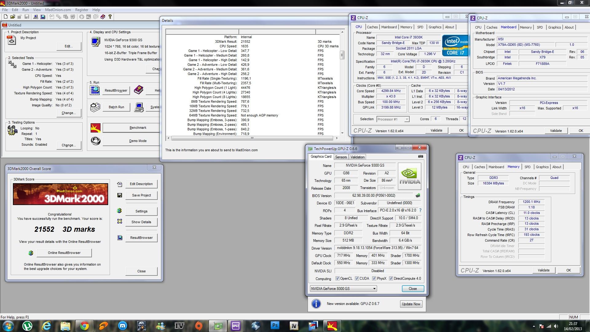
Task: Show hidden system tray icons arrow
Action: click(x=534, y=326)
